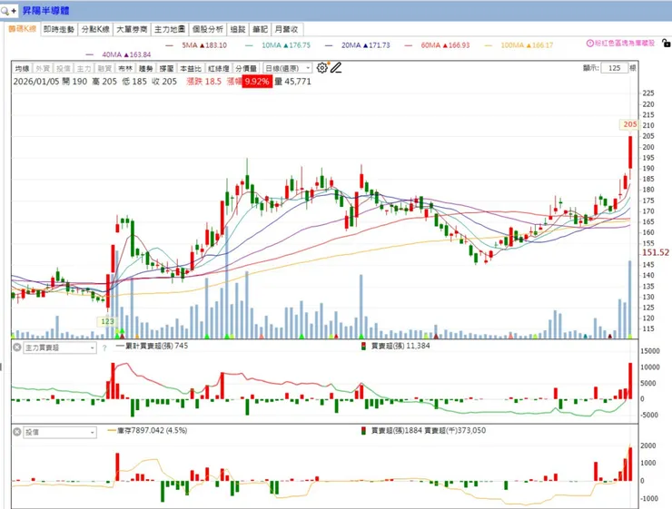The height and width of the screenshot is (509, 672).
Task: Click the plus icon beside the search icon
Action: click(x=14, y=11)
